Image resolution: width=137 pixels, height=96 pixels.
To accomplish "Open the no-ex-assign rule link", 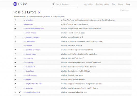I will [28, 88].
